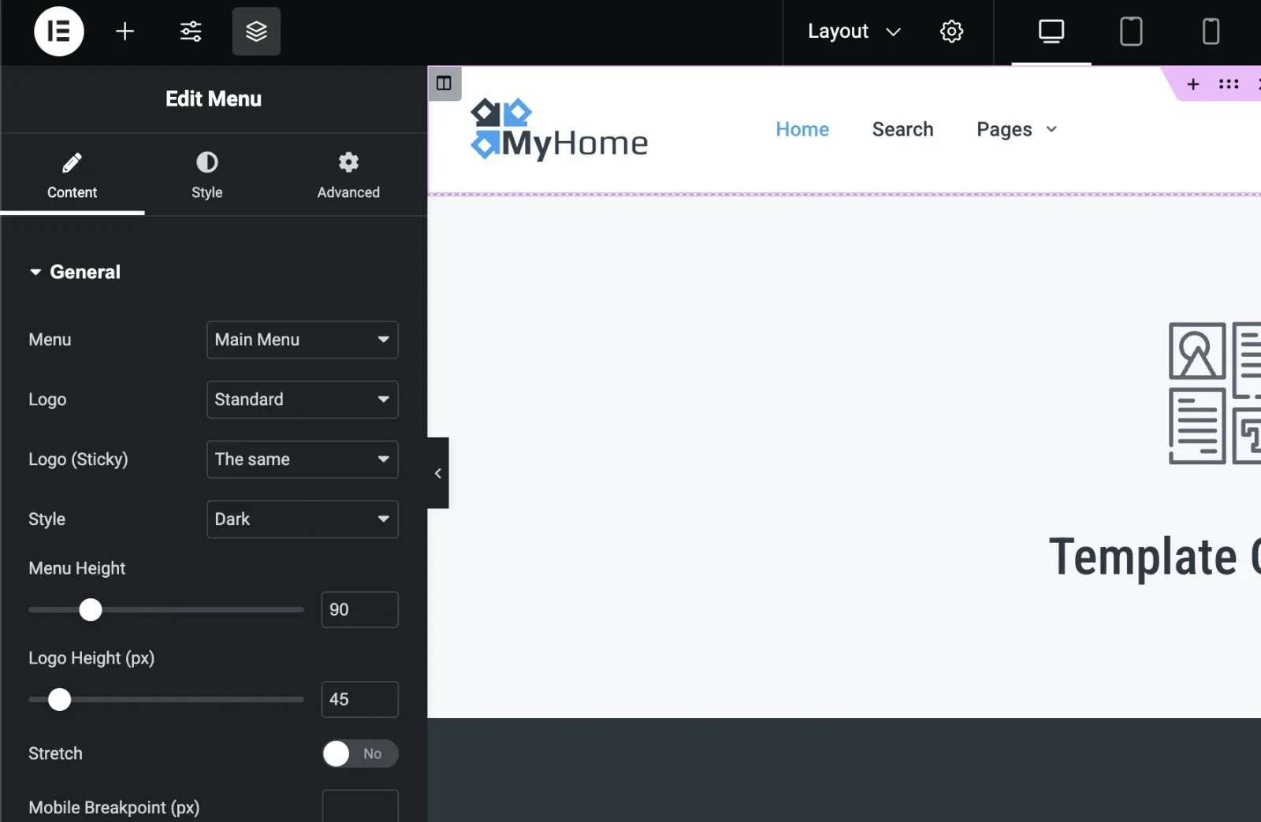The image size is (1261, 822).
Task: Switch to tablet preview mode
Action: pyautogui.click(x=1131, y=32)
